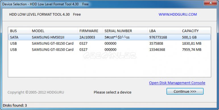Click the 500,1 GB capacity cell
219x110 pixels.
click(x=189, y=37)
